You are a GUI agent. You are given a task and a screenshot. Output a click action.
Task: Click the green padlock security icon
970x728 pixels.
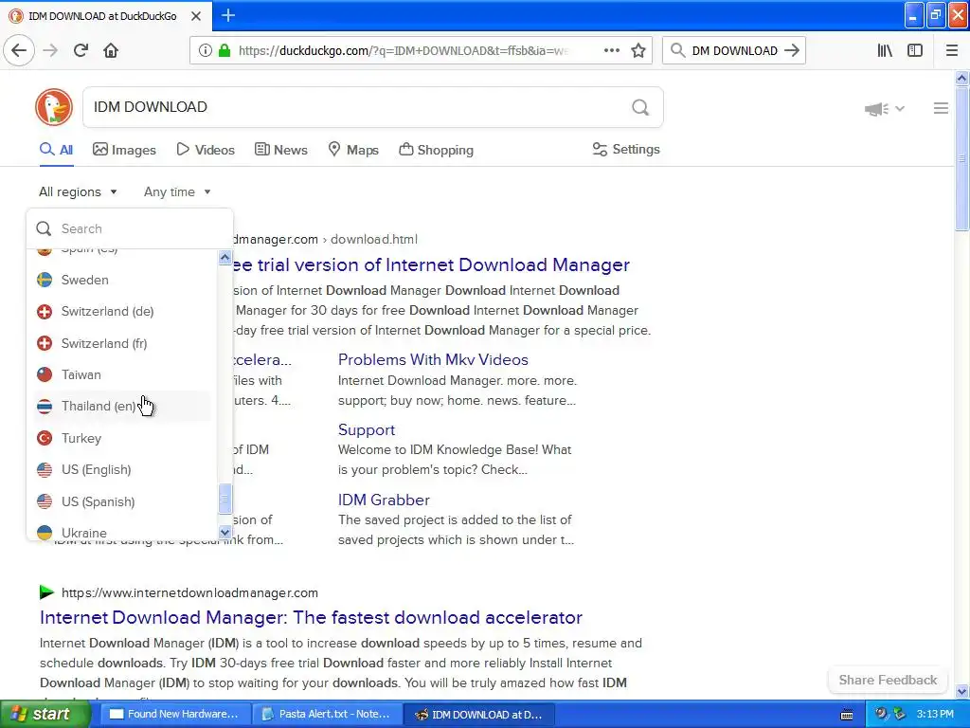tap(225, 51)
